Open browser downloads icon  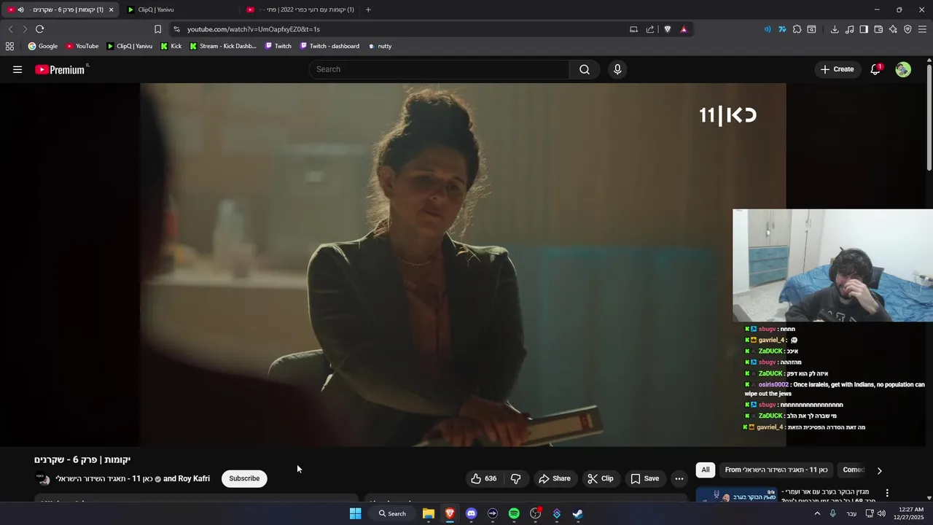click(x=835, y=29)
